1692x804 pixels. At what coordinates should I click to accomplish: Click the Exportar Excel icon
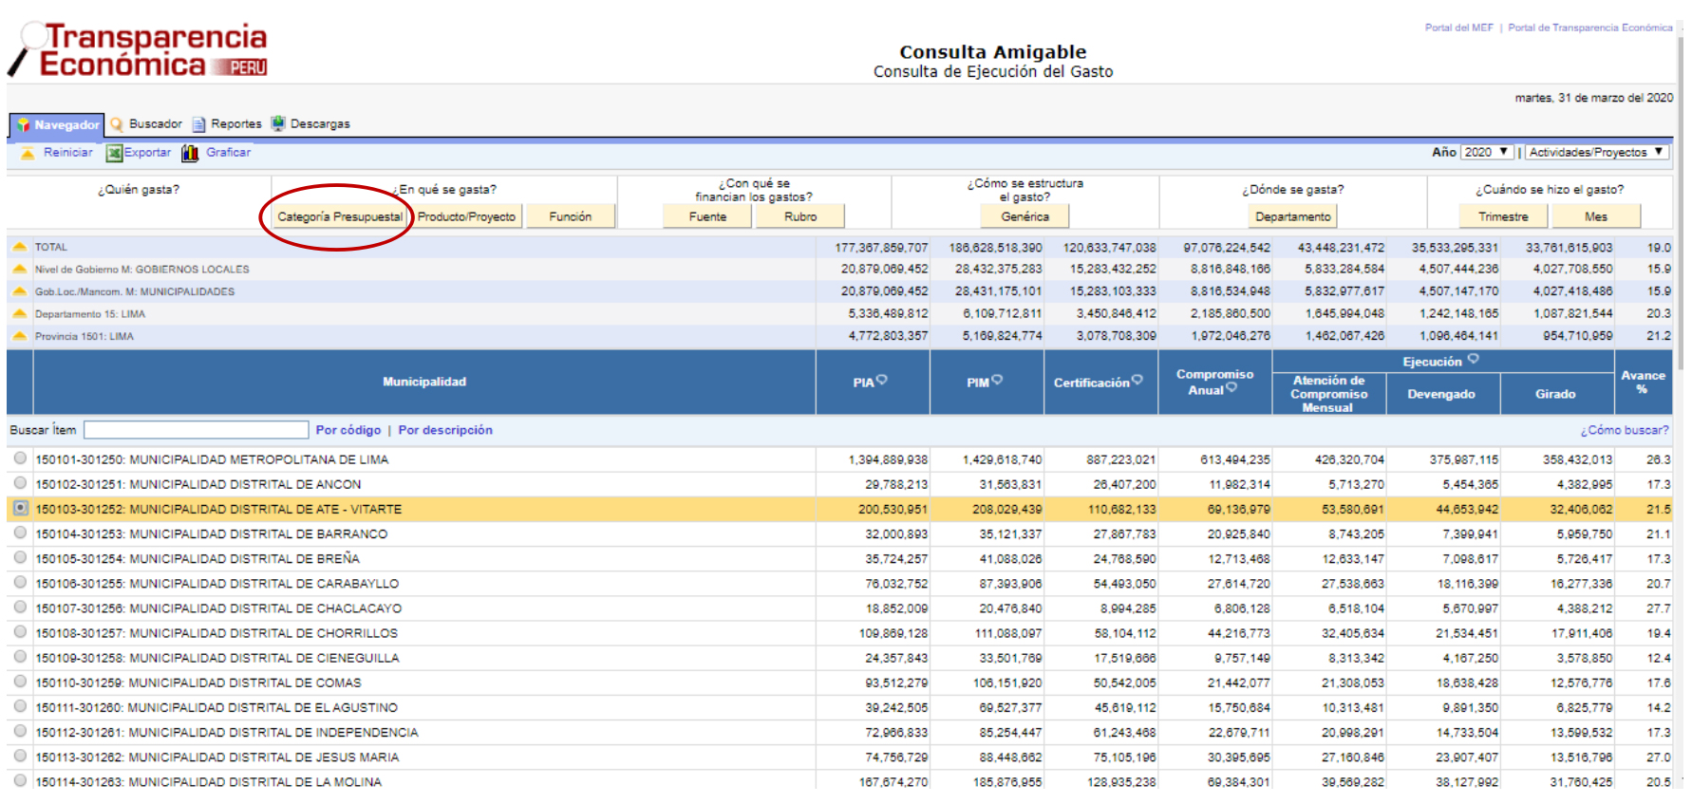tap(114, 153)
